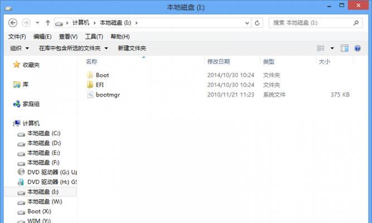Image resolution: width=372 pixels, height=223 pixels.
Task: Select 收藏夹 in navigation pane
Action: pos(31,65)
